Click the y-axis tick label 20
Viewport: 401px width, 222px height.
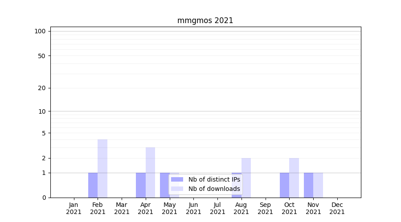click(42, 88)
